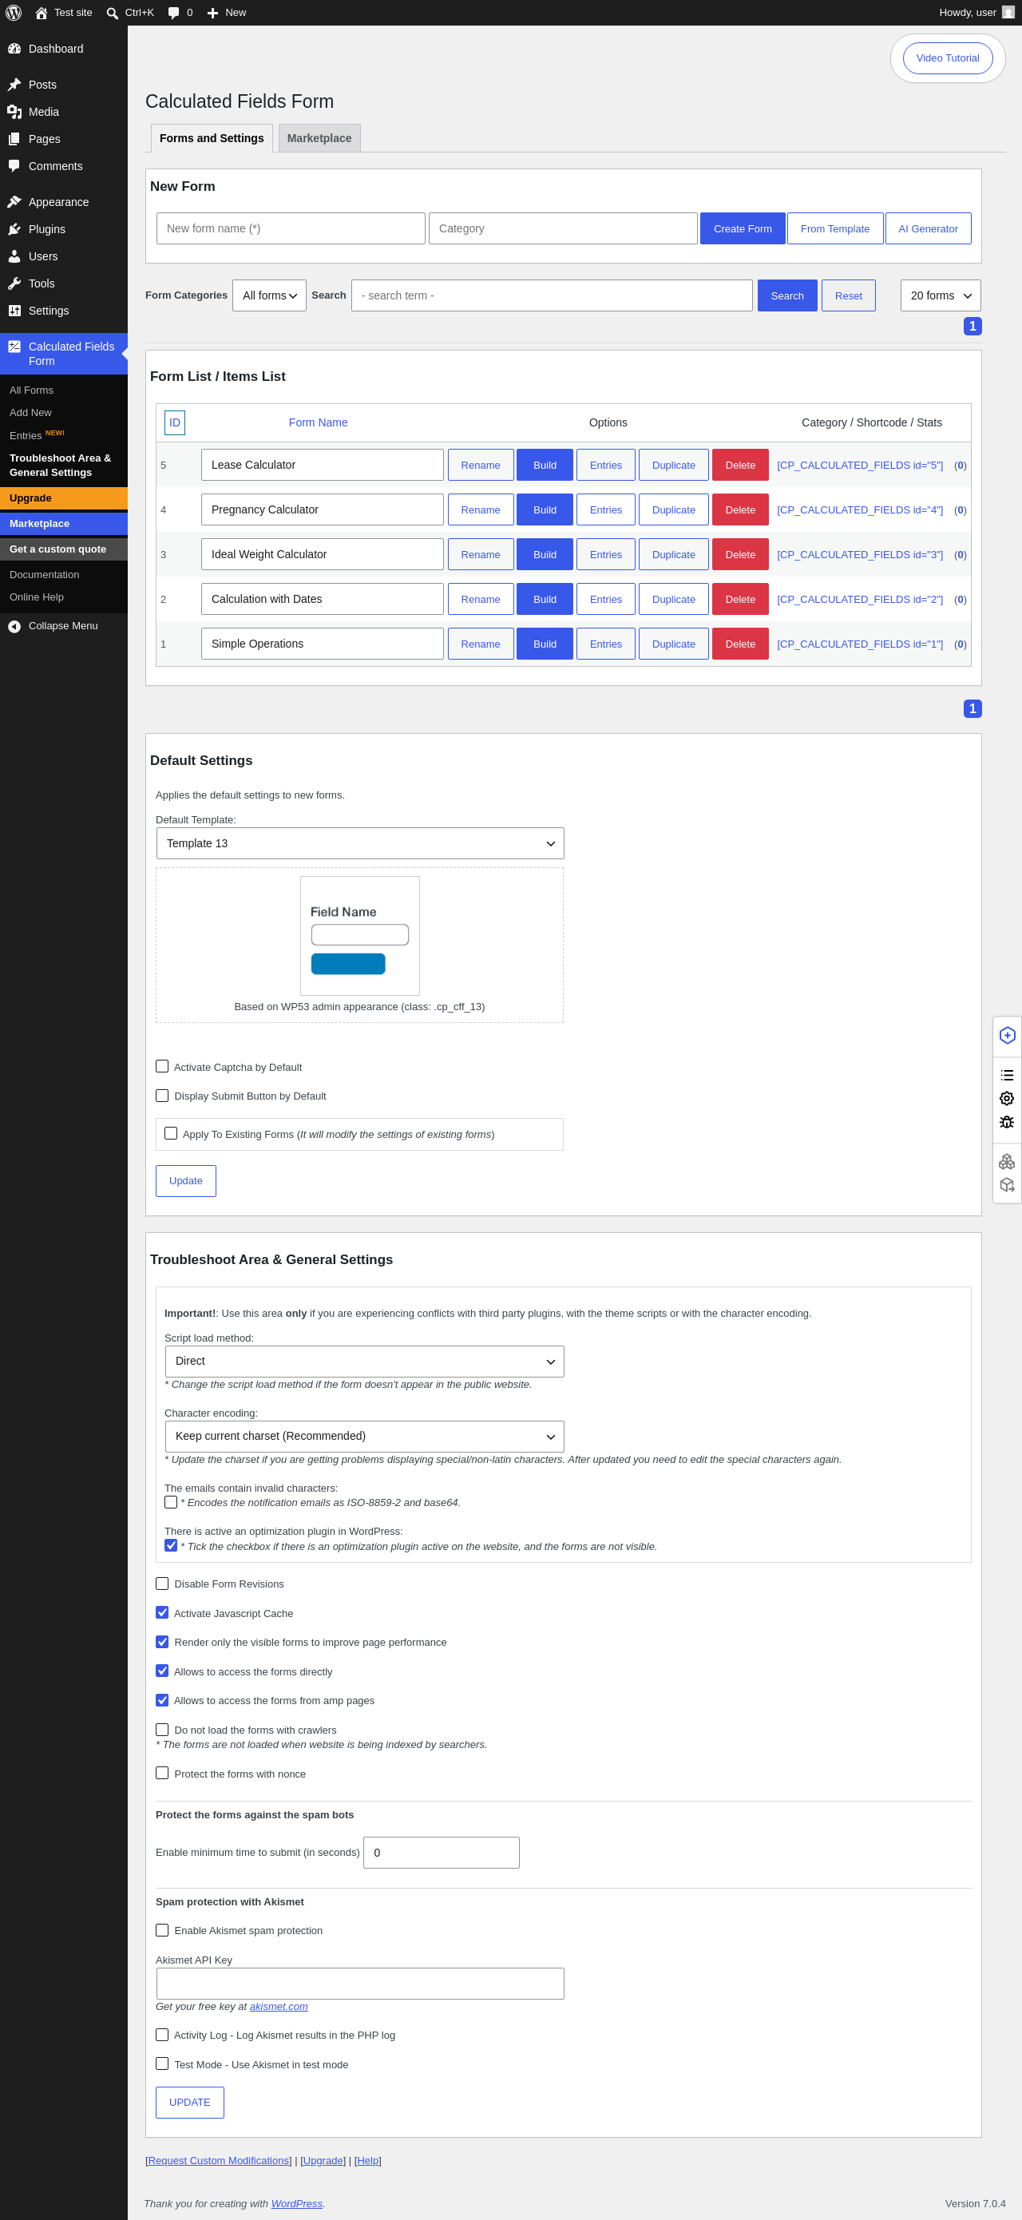Click minimum time to submit field

pos(442,1852)
